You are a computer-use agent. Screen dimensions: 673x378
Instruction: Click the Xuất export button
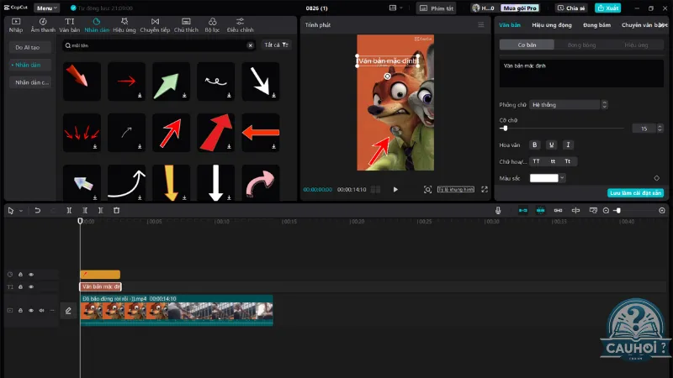point(607,8)
